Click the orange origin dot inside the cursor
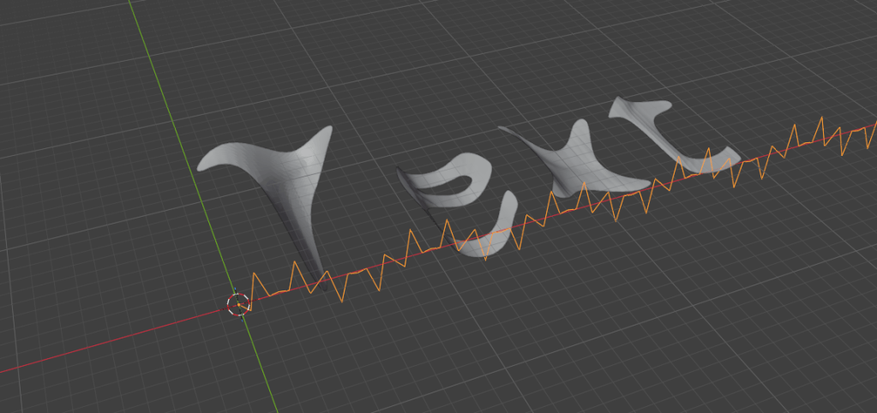This screenshot has height=413, width=877. point(238,305)
